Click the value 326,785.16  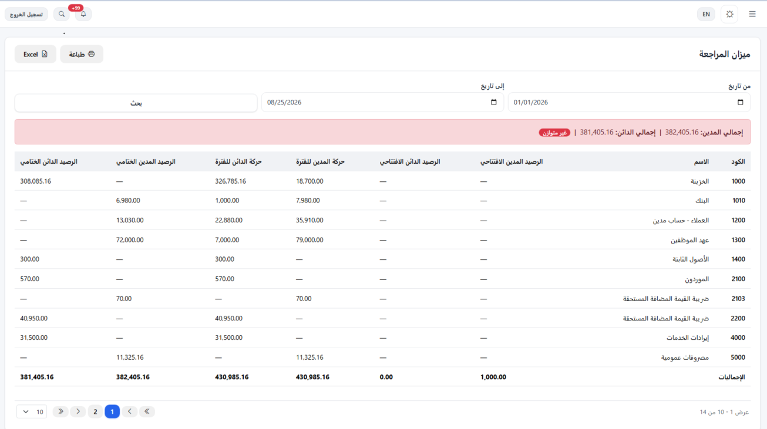(231, 181)
